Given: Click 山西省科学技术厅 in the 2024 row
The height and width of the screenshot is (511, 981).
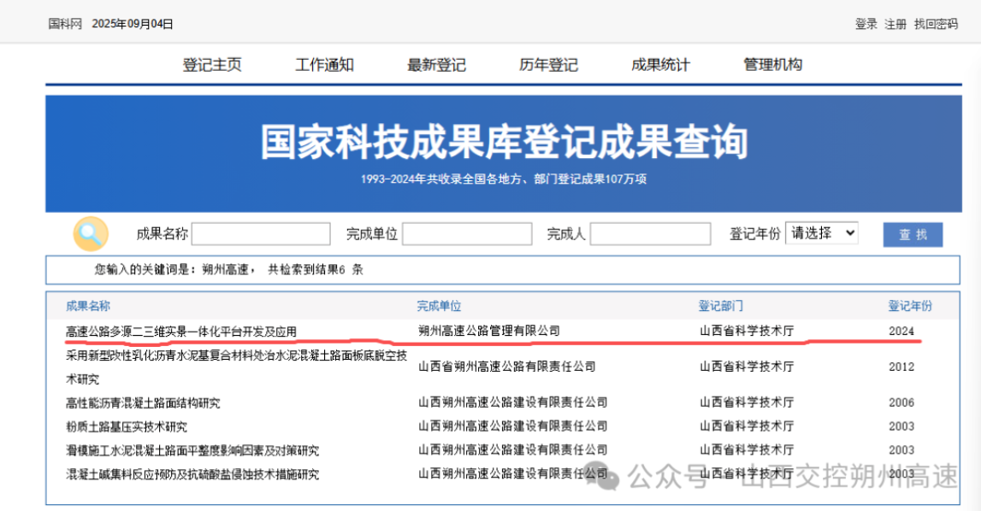Looking at the screenshot, I should (x=747, y=331).
